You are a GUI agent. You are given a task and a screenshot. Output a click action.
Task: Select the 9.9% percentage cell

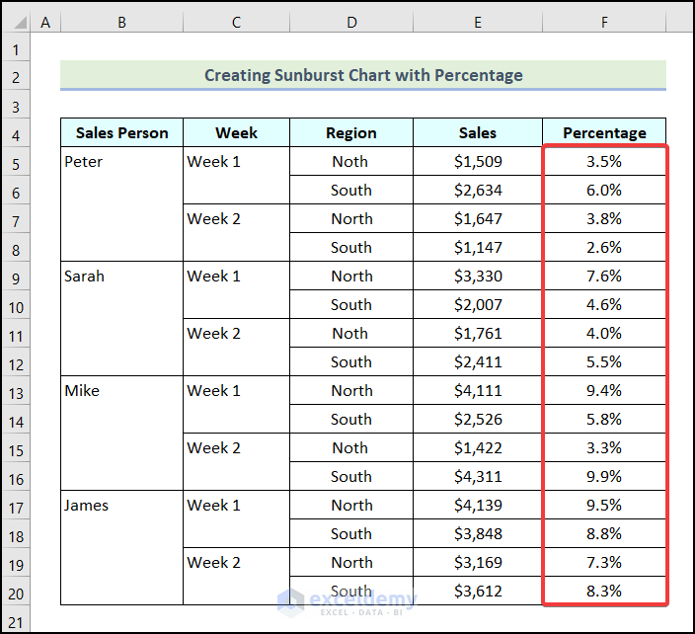tap(604, 476)
